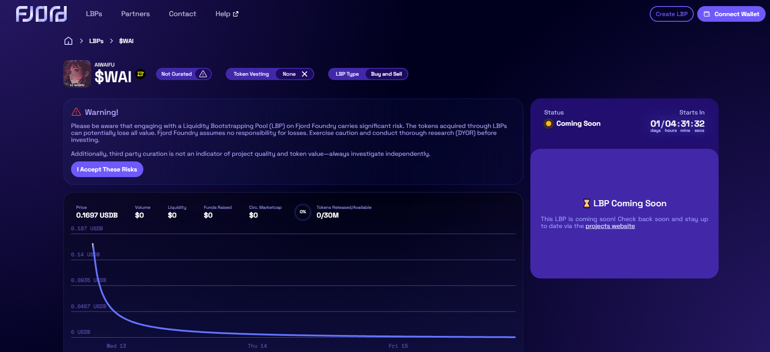This screenshot has width=770, height=352.
Task: Click the Not Curated badge label
Action: pyautogui.click(x=176, y=74)
